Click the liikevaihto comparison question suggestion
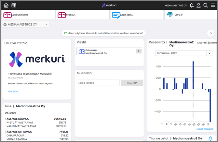The image size is (218, 142). [x=103, y=33]
